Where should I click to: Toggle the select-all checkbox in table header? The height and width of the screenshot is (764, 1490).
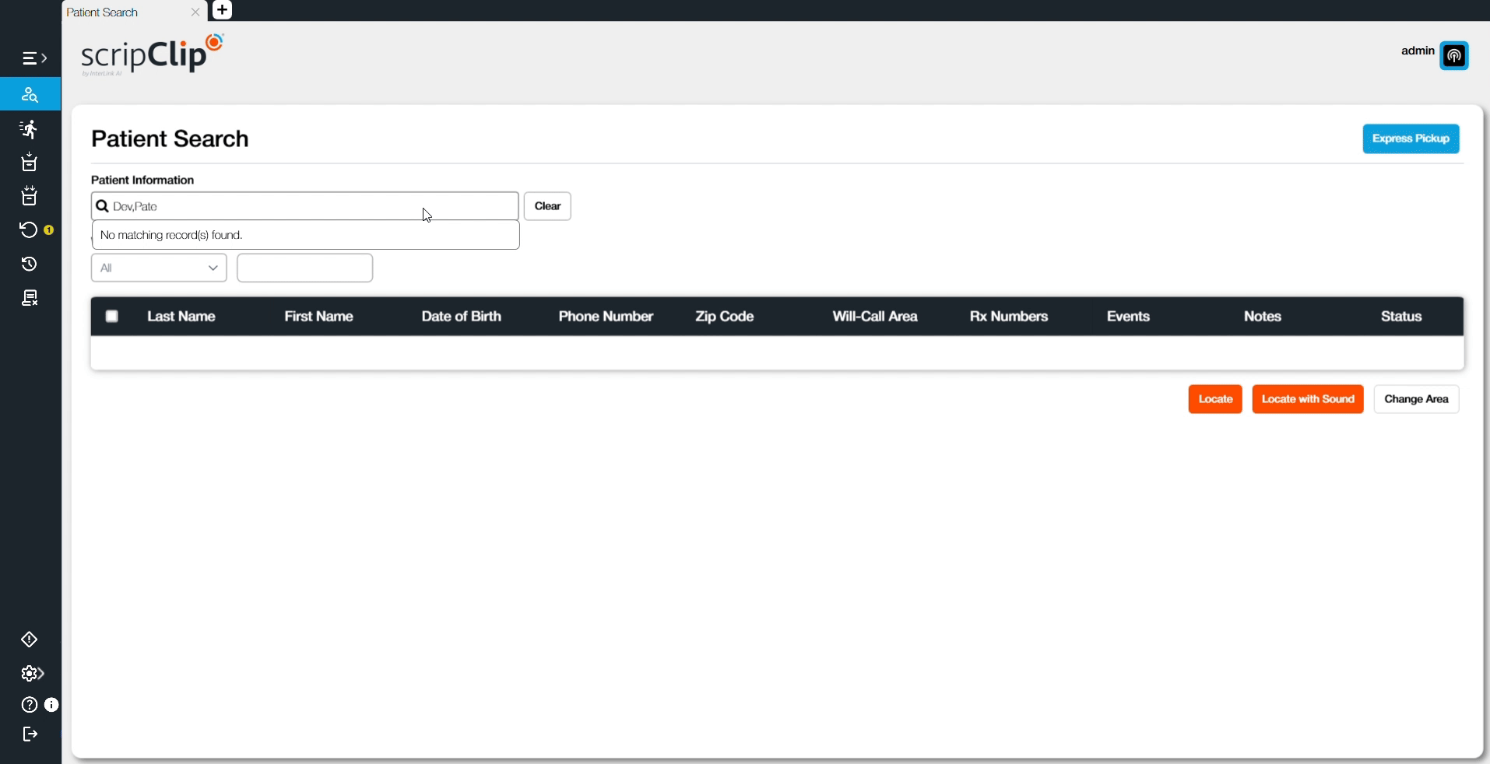coord(112,317)
